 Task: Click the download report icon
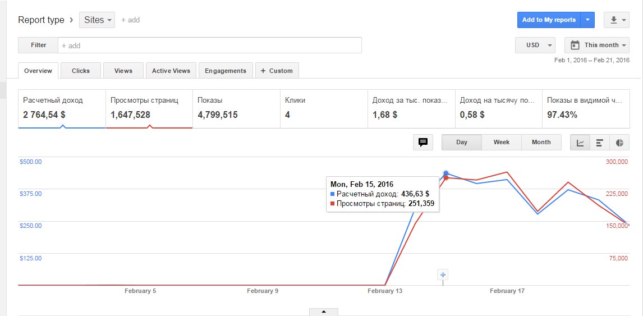pos(617,20)
